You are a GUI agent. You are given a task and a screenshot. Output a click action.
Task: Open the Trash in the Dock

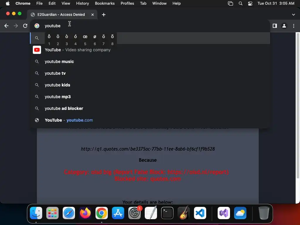(x=264, y=213)
